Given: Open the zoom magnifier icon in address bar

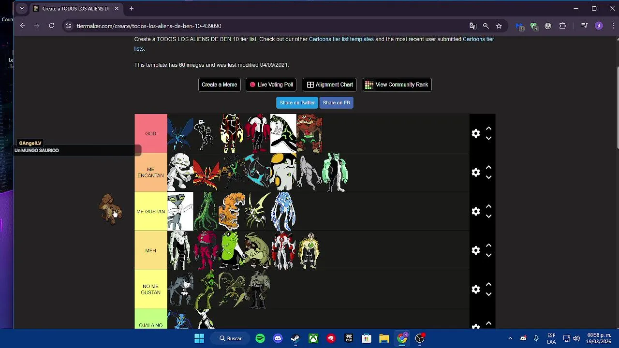Looking at the screenshot, I should click(486, 26).
